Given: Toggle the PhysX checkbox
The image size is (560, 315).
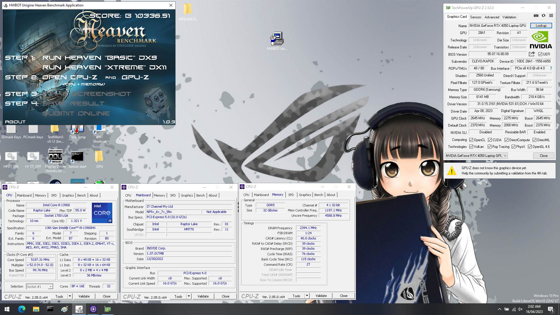Looking at the screenshot, I should pyautogui.click(x=513, y=147).
